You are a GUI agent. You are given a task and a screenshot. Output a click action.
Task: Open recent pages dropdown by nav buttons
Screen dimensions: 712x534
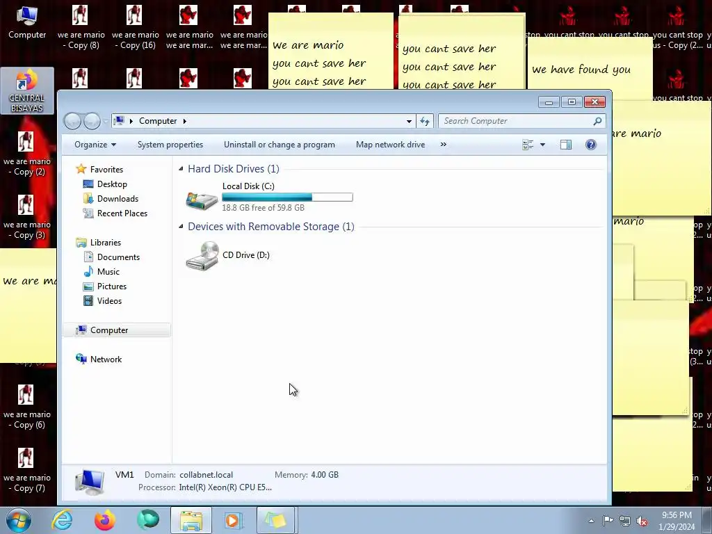(x=106, y=121)
